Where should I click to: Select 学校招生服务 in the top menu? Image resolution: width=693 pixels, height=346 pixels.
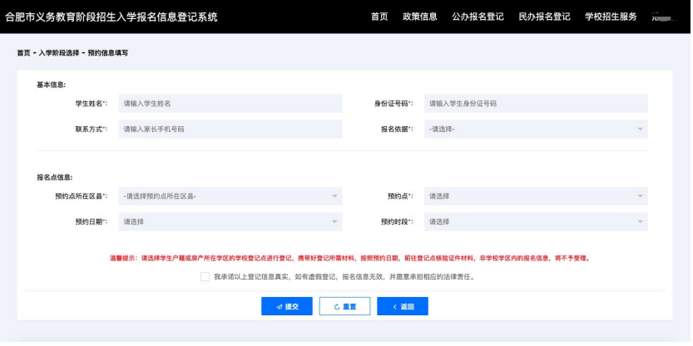(611, 17)
